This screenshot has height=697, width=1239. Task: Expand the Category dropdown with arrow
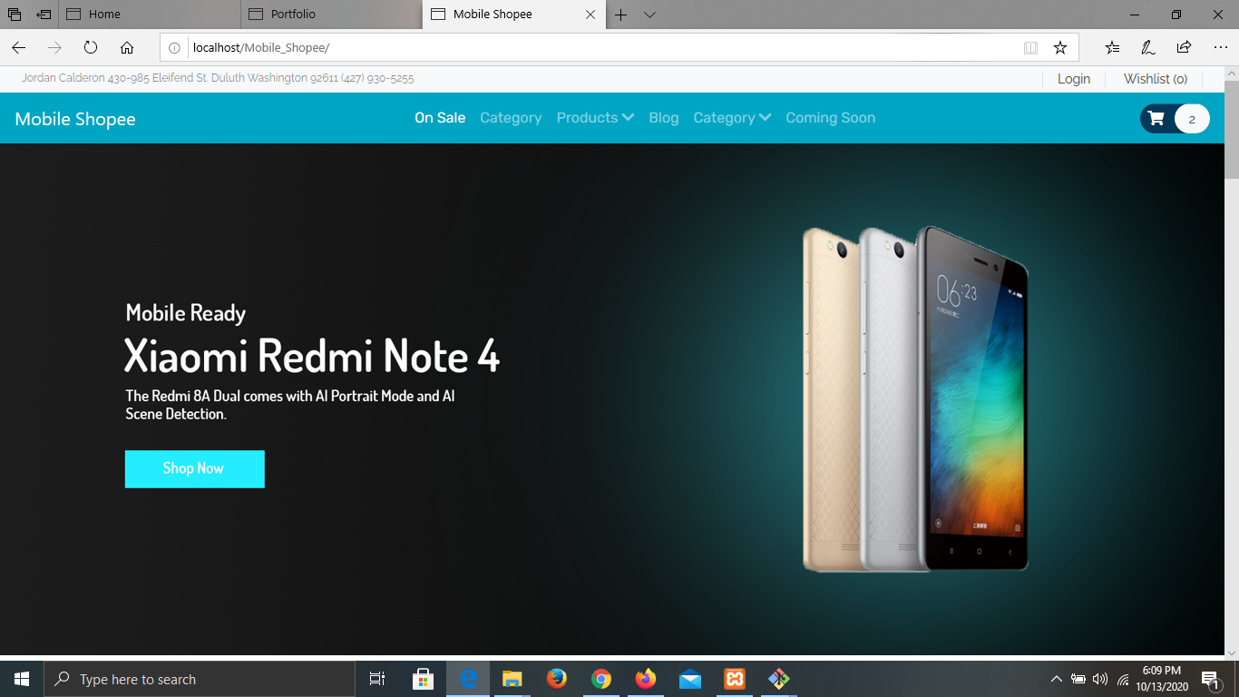732,118
